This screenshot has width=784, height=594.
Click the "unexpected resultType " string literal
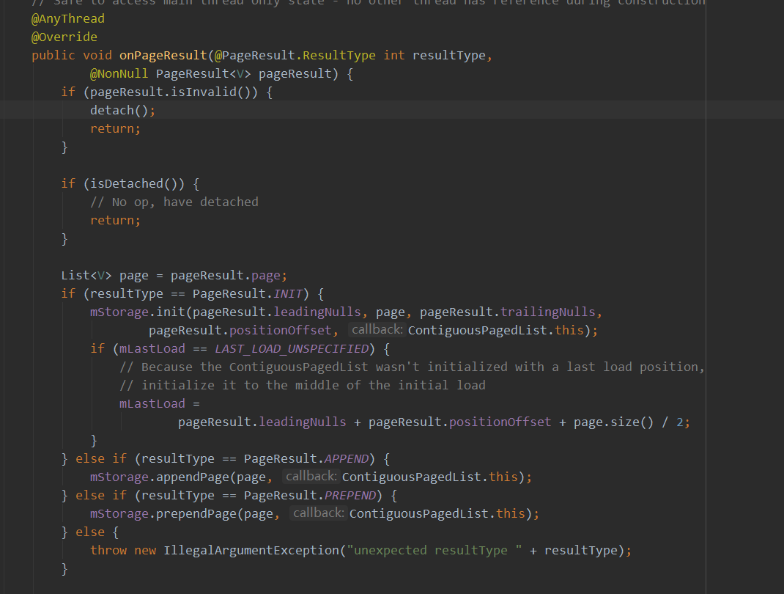coord(434,551)
